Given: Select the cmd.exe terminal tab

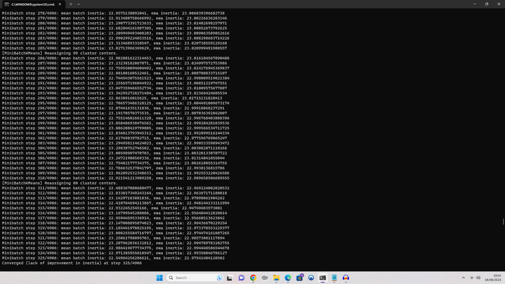Looking at the screenshot, I should pos(32,4).
